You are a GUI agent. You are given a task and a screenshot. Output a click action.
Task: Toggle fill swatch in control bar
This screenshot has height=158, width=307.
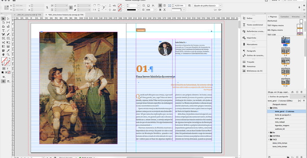pyautogui.click(x=119, y=6)
